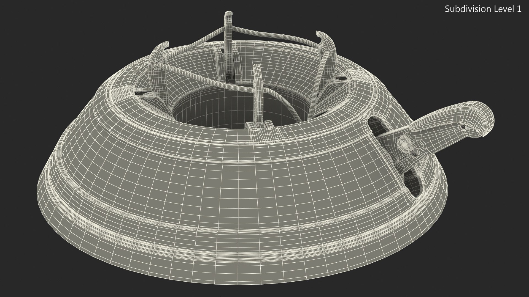529x297 pixels.
Task: Click the round pivot bolt on lever
Action: click(404, 143)
